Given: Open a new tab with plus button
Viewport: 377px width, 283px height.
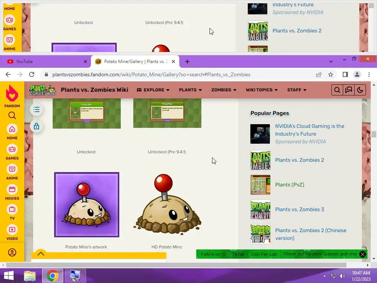Looking at the screenshot, I should (187, 62).
